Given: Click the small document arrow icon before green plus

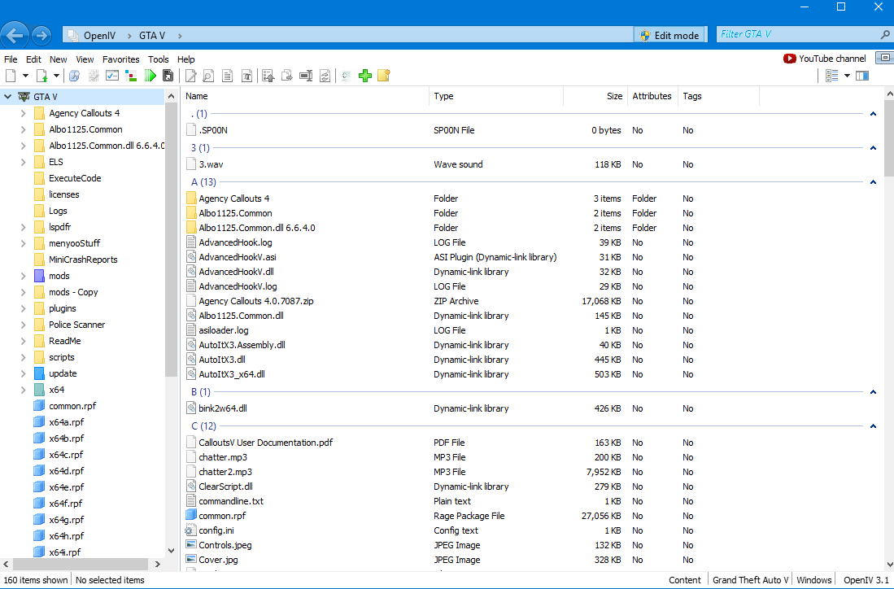Looking at the screenshot, I should click(x=346, y=76).
